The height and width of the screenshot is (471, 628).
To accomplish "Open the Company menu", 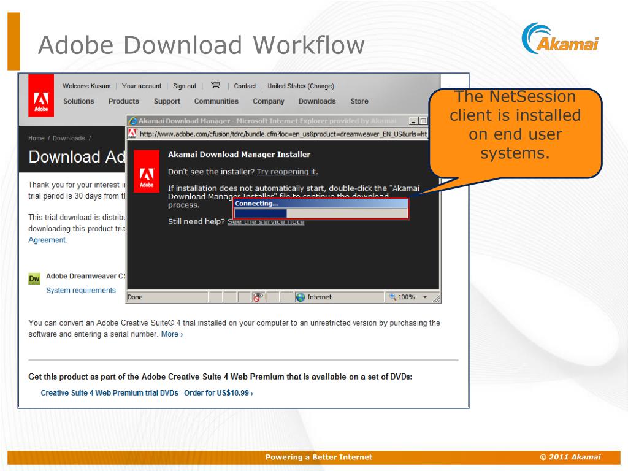I will 269,101.
